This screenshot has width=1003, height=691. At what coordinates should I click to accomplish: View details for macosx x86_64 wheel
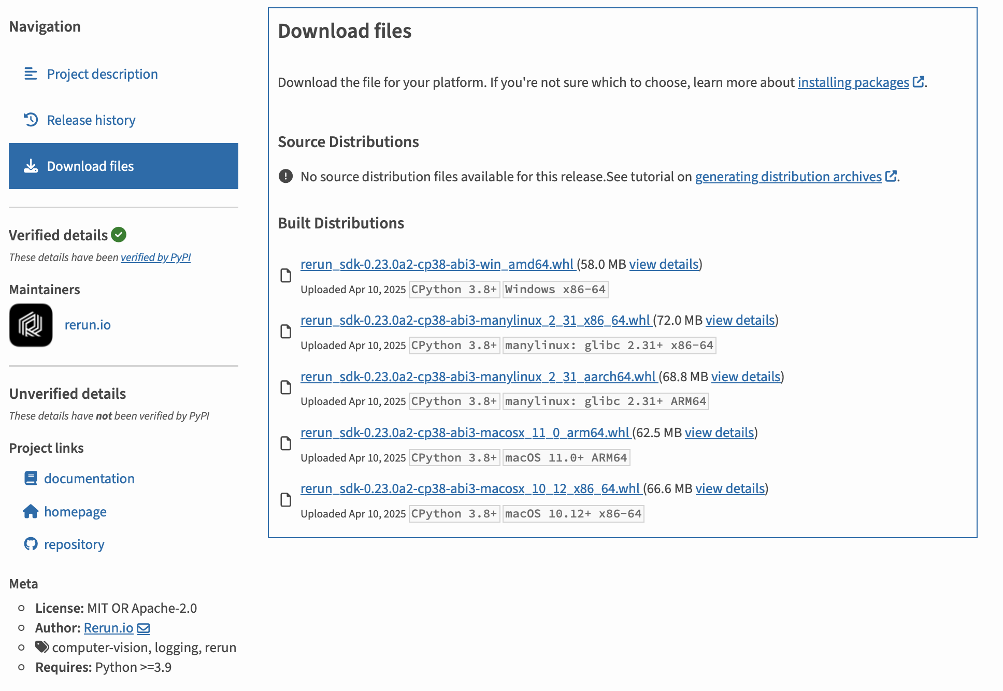(x=730, y=488)
